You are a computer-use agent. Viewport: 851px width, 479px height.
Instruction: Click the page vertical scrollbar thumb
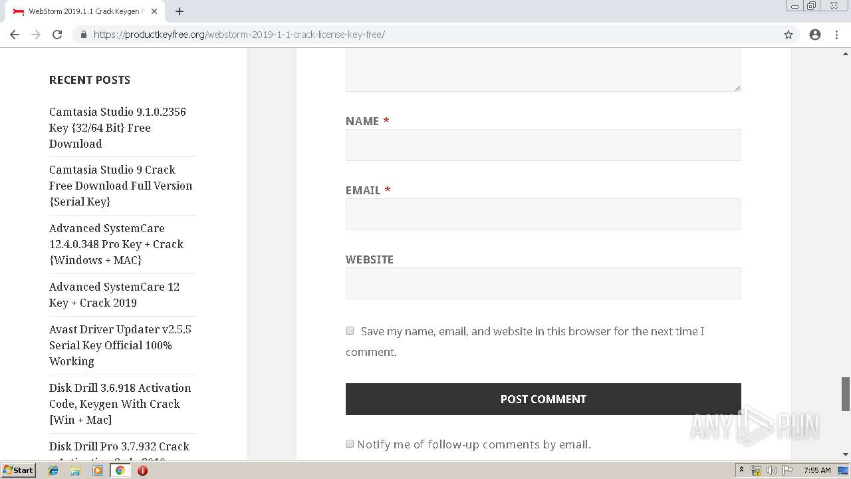point(846,394)
